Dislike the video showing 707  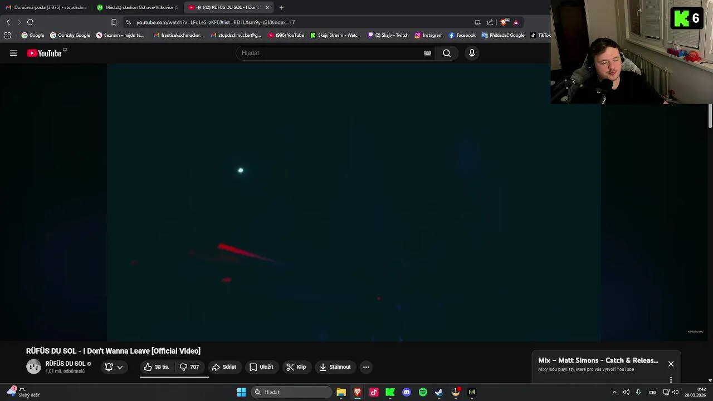(x=189, y=367)
